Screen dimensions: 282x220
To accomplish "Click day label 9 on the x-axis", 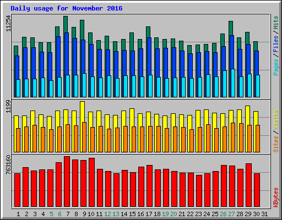I will point(84,214).
